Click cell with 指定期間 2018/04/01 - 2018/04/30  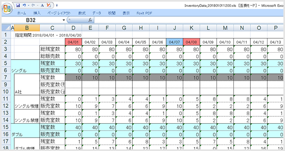click(48, 35)
